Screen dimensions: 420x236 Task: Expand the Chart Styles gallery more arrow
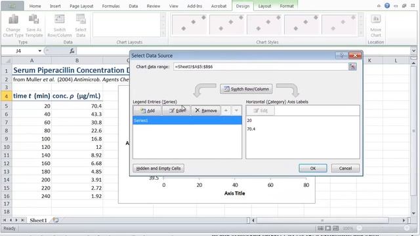pyautogui.click(x=361, y=33)
